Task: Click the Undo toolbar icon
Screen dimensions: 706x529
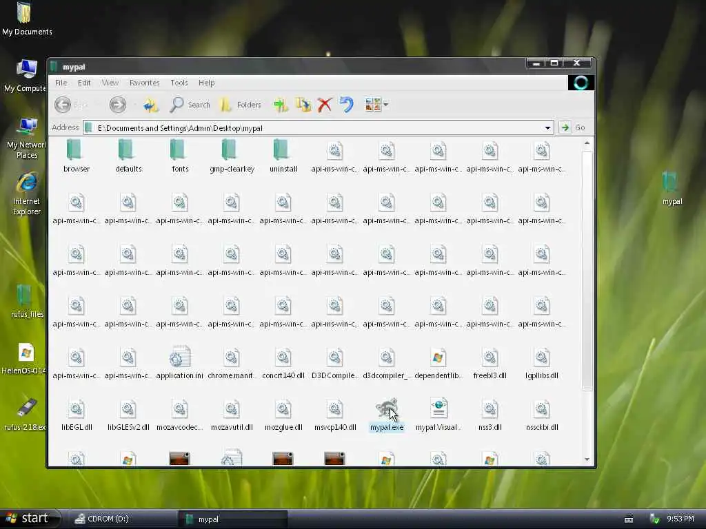Action: click(x=347, y=105)
